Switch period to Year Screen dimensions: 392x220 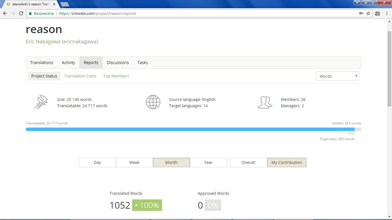(209, 163)
